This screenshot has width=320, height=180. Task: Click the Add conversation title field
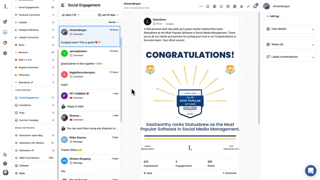(136, 8)
